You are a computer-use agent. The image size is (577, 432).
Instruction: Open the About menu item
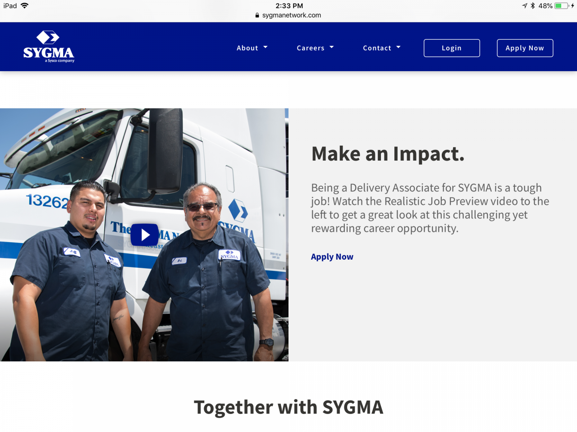click(x=252, y=48)
